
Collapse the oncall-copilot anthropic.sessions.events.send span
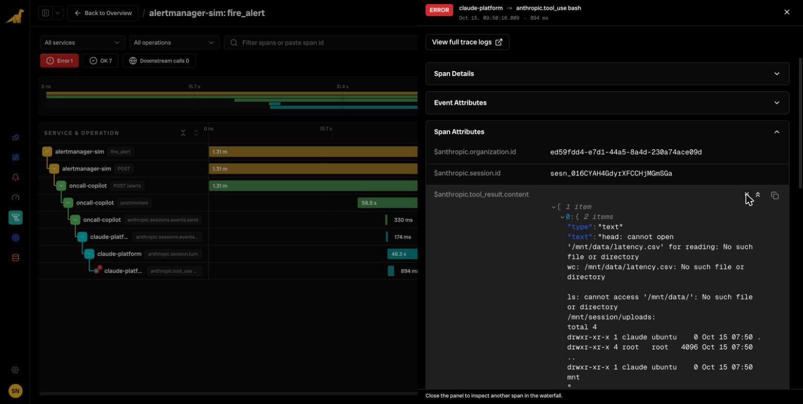click(x=75, y=220)
